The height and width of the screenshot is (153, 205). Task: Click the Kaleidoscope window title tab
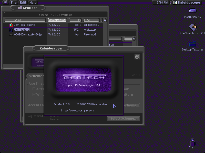51,48
